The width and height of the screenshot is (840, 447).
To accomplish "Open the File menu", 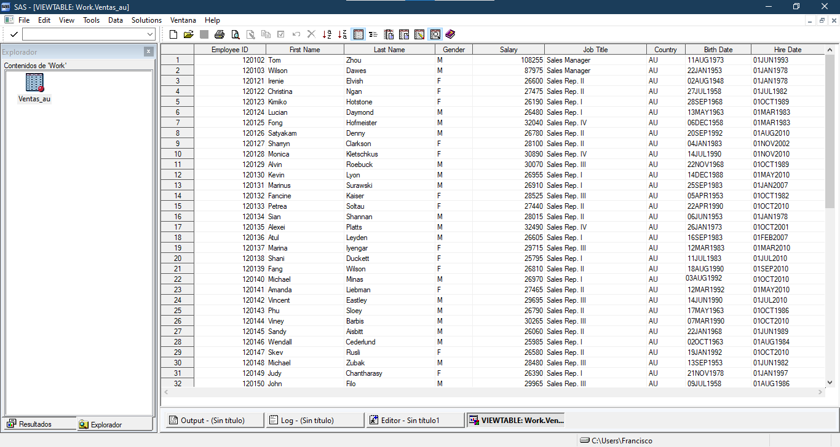I will coord(24,20).
